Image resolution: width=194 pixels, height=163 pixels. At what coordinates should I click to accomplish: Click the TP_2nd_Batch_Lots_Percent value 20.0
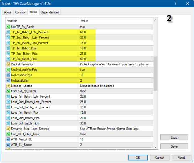[x=83, y=37]
